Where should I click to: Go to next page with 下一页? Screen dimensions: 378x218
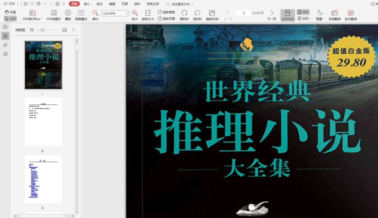click(x=272, y=15)
